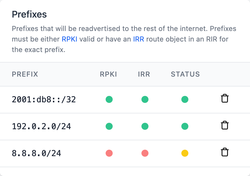The height and width of the screenshot is (176, 250).
Task: Click the PREFIX column header
Action: 25,74
